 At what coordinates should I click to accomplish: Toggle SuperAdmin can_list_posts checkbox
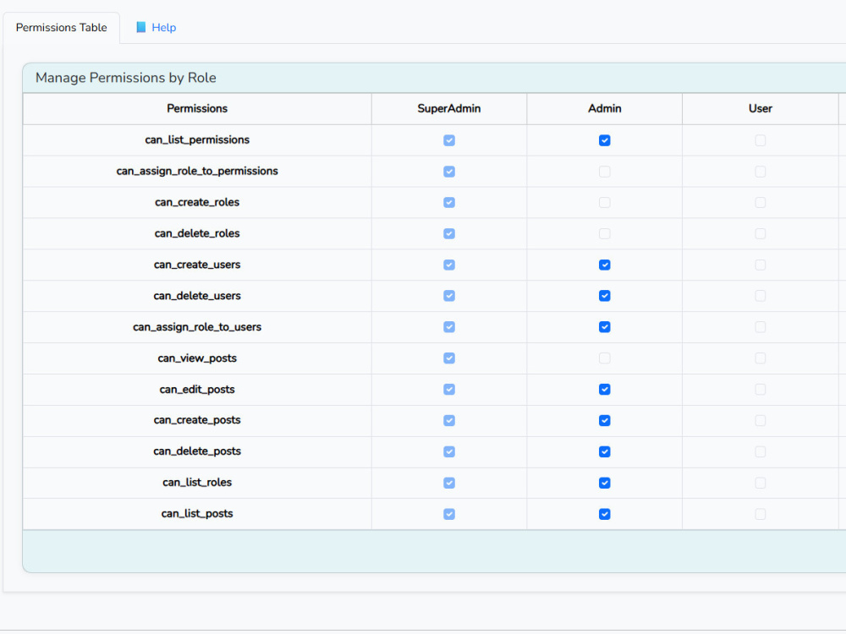(x=449, y=514)
